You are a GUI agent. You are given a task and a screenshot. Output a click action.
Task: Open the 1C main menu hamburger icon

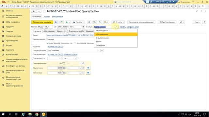8,2
